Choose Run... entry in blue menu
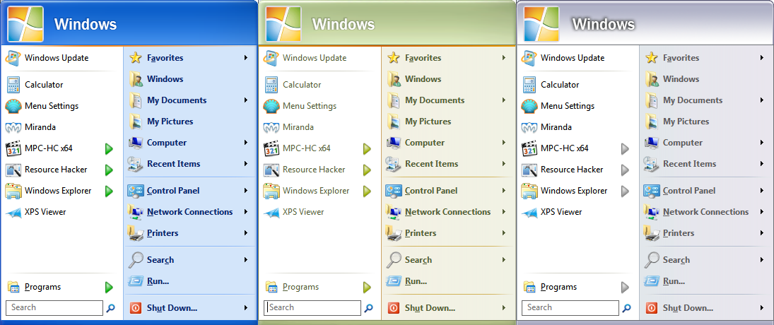 point(158,282)
